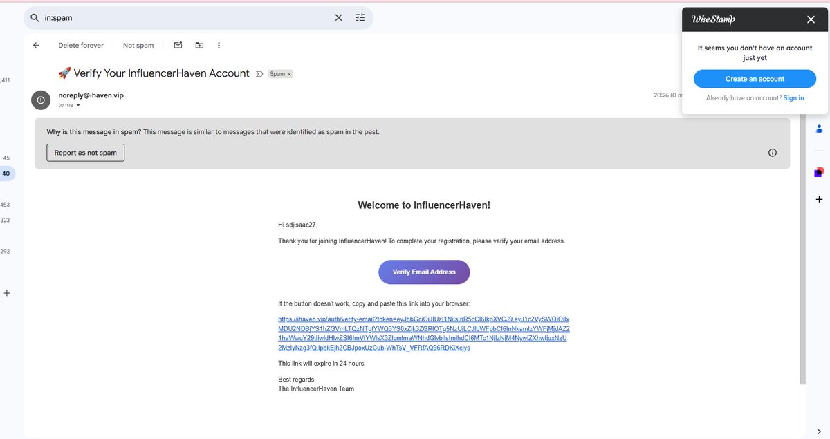Viewport: 830px width, 439px height.
Task: Click inside the in:spam search field
Action: [187, 18]
